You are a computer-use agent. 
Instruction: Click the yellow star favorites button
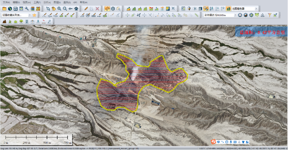click(x=35, y=15)
